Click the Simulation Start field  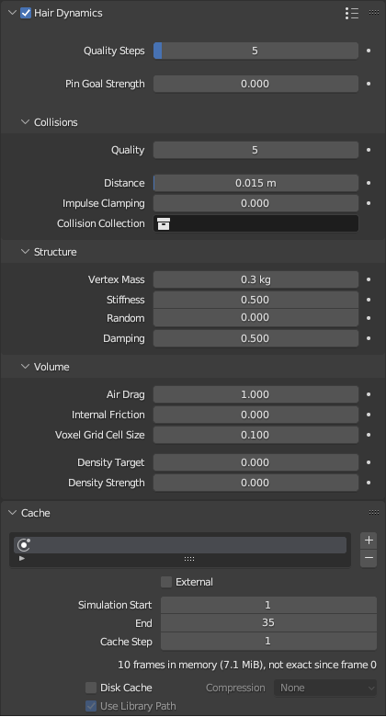point(268,605)
